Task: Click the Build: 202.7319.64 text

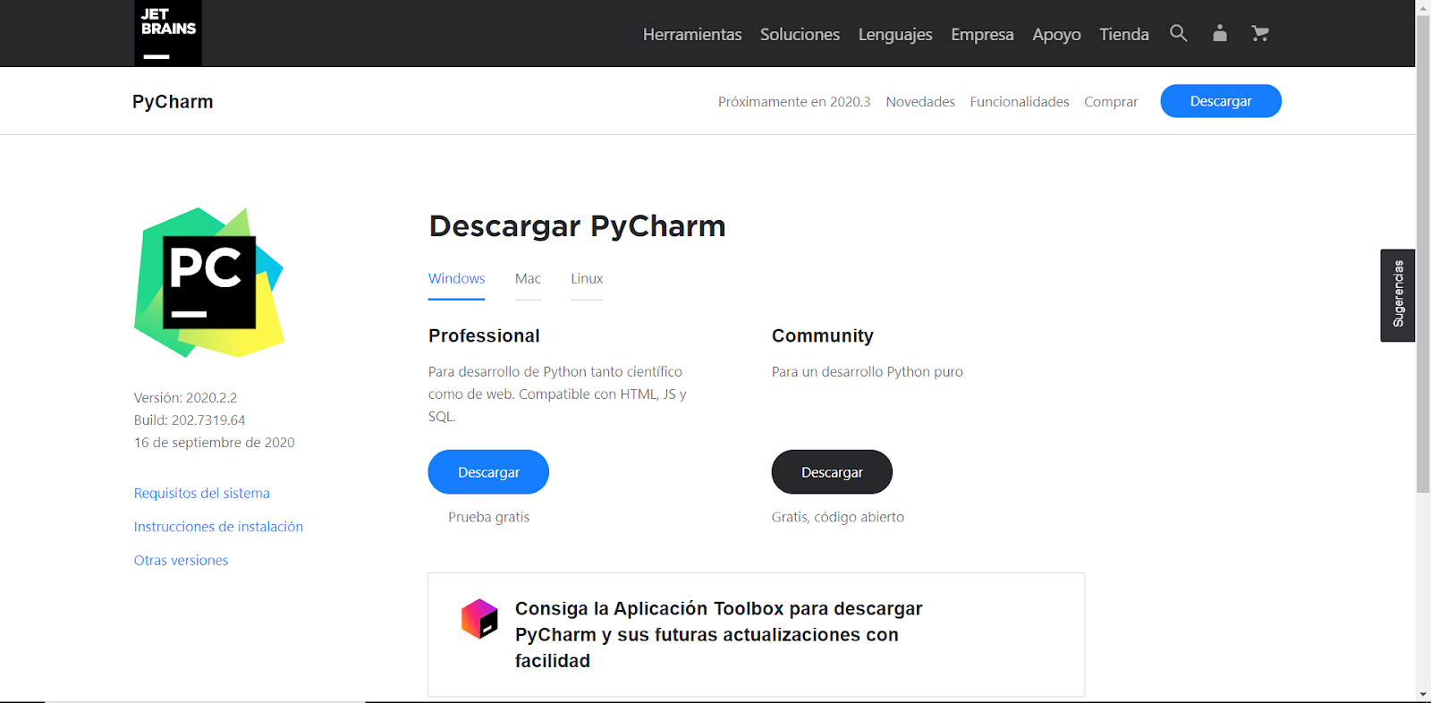Action: pos(190,420)
